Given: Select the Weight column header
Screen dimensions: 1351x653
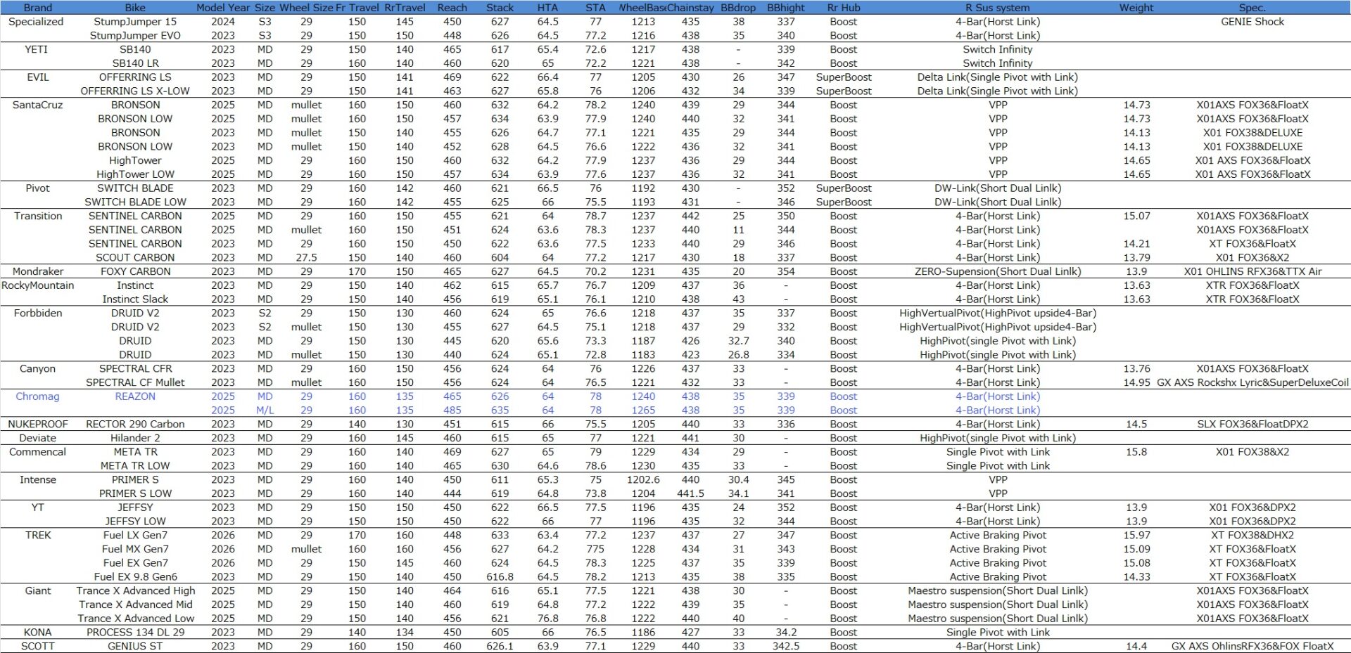Looking at the screenshot, I should pos(1136,8).
